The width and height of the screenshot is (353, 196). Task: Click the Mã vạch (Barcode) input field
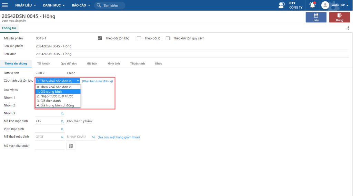click(x=50, y=146)
